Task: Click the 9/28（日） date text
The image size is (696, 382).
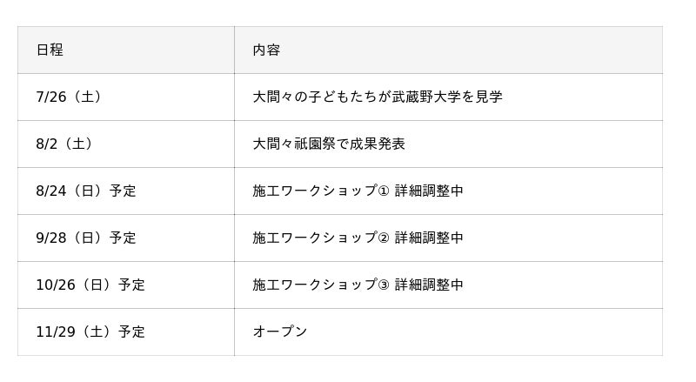Action: pos(70,238)
